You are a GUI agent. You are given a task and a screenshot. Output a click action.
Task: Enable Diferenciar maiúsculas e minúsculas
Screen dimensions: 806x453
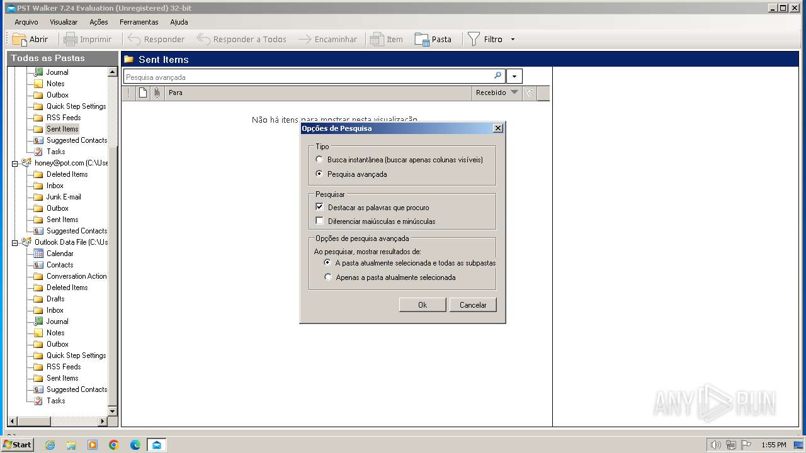click(319, 221)
